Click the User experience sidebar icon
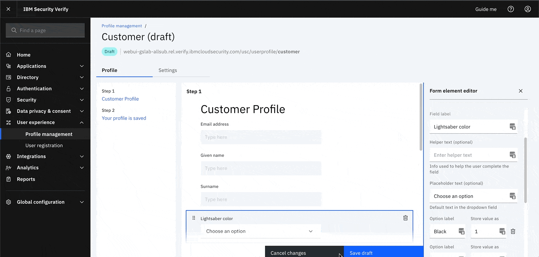The image size is (539, 257). [x=9, y=122]
